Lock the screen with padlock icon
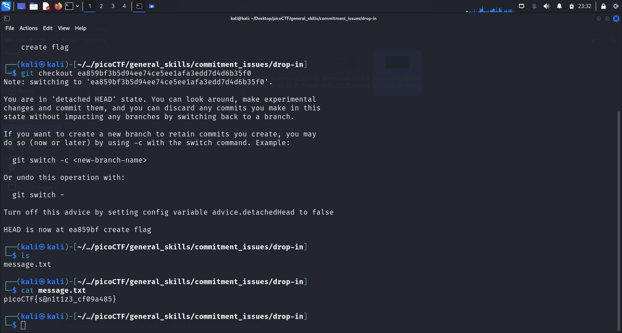 [x=604, y=6]
